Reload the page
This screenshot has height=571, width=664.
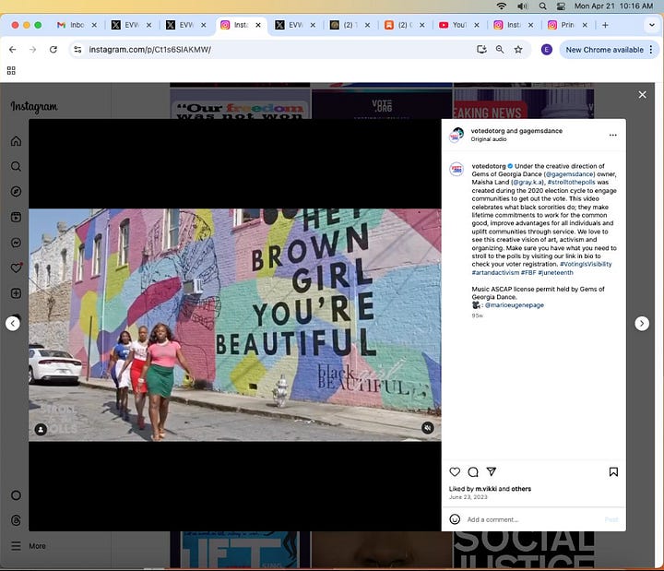click(53, 50)
